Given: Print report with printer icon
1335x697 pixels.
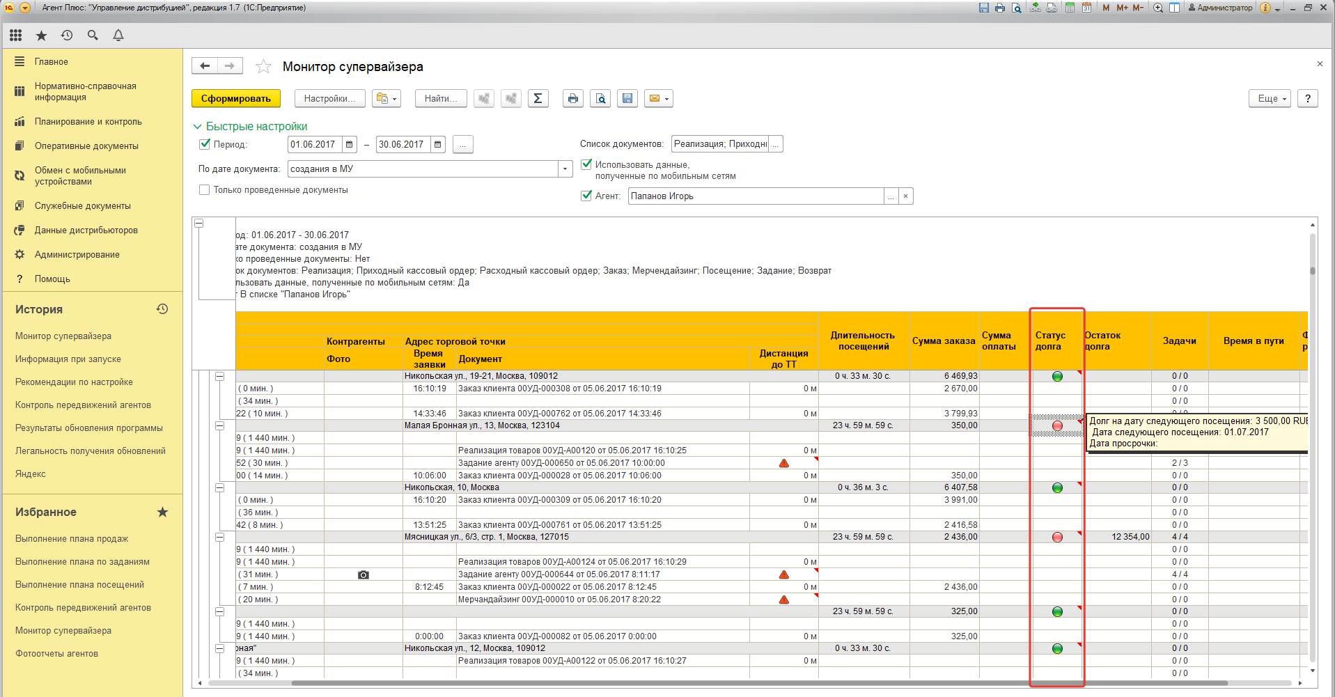Looking at the screenshot, I should click(x=572, y=99).
